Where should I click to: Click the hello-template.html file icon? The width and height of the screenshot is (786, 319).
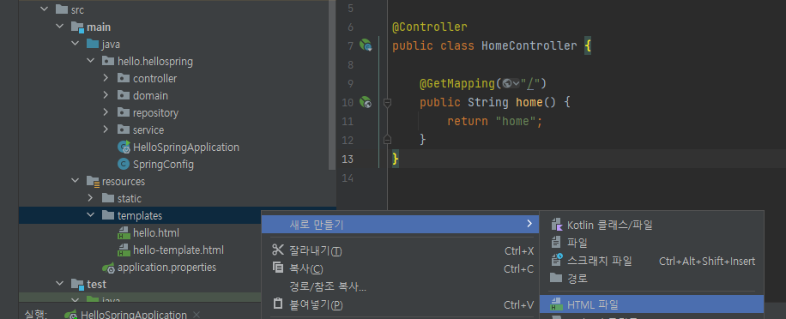pyautogui.click(x=124, y=250)
